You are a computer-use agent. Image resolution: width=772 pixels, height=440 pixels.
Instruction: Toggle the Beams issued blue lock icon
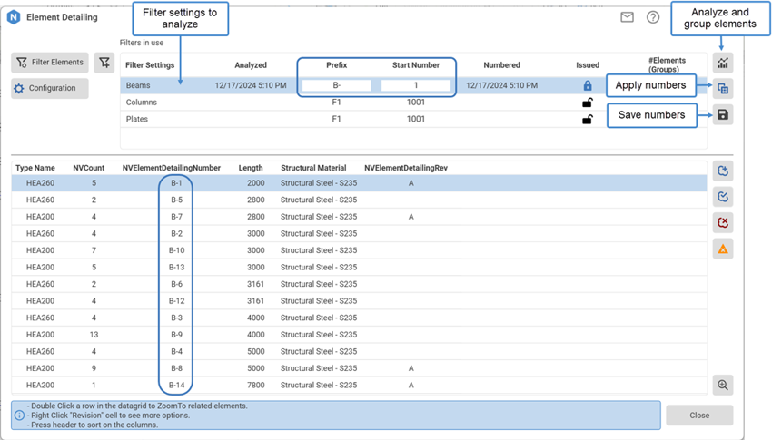pyautogui.click(x=588, y=85)
